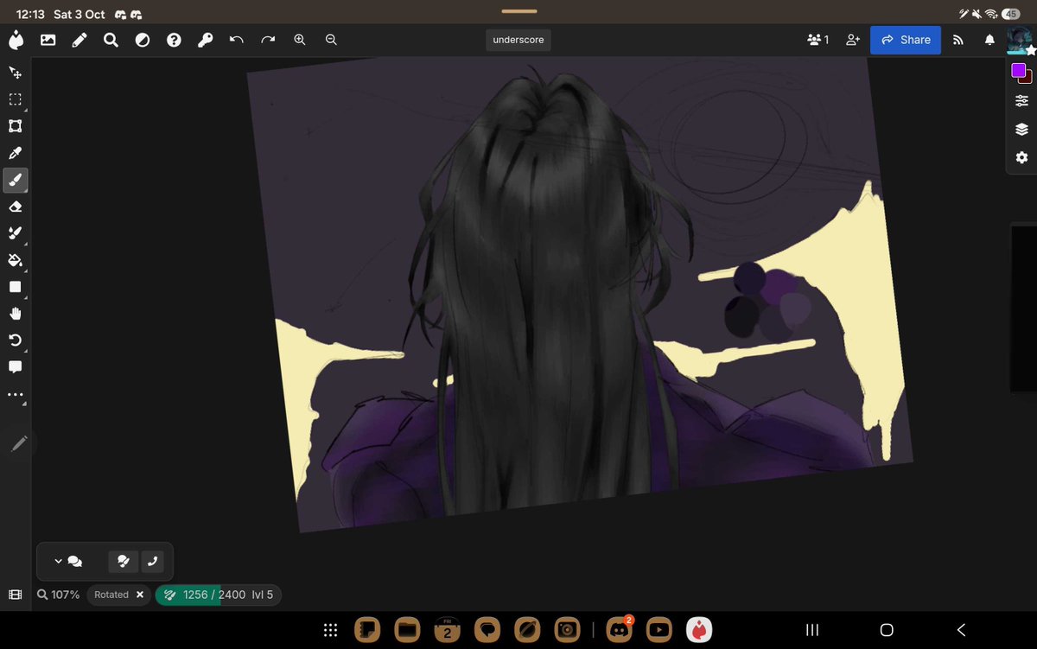Click the pencil edit icon in top bar
The image size is (1037, 649).
point(80,40)
